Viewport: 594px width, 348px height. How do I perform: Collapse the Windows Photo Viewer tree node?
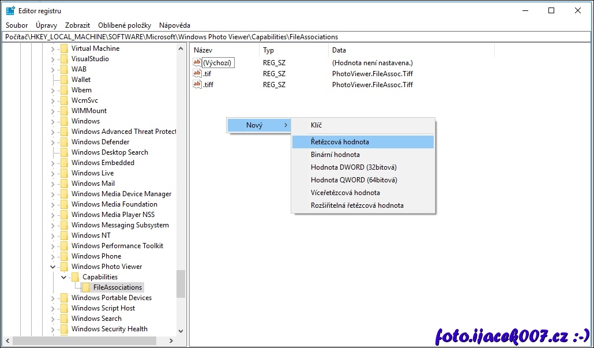pyautogui.click(x=53, y=267)
